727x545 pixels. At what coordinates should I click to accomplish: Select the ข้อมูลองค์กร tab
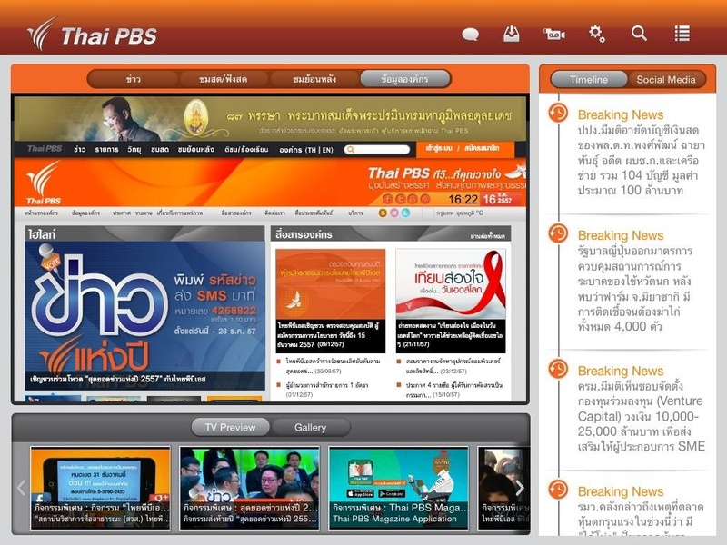click(x=404, y=79)
